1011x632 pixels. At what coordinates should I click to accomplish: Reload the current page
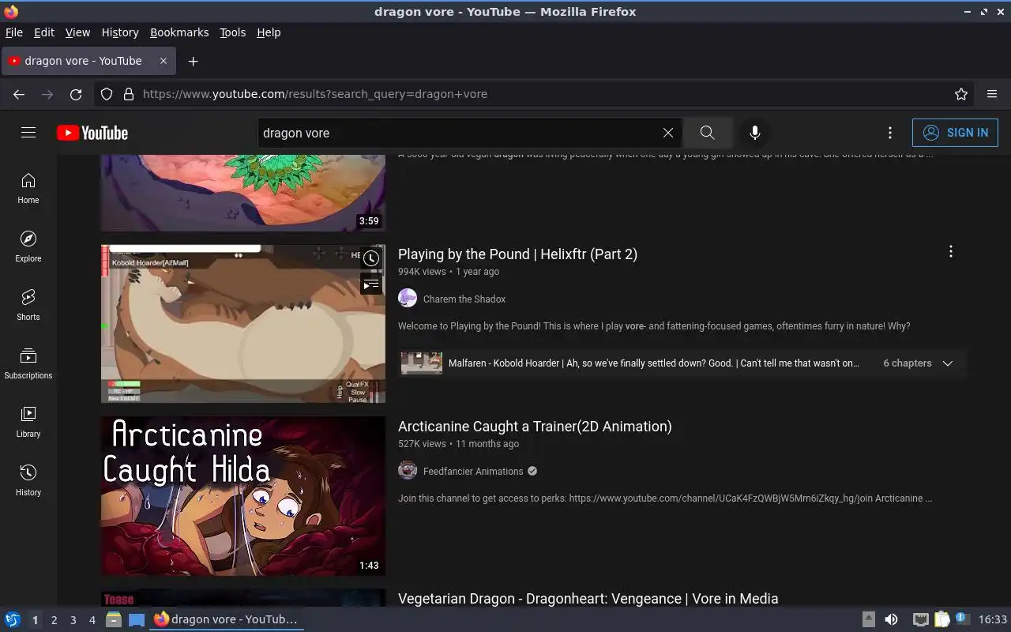click(x=76, y=94)
